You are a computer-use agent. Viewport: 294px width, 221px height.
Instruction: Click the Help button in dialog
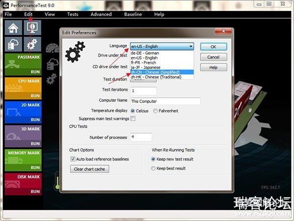coord(214,67)
